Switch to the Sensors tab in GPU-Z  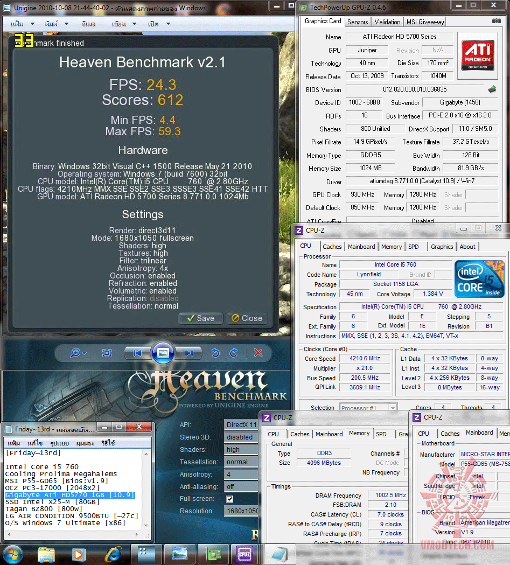(x=357, y=22)
